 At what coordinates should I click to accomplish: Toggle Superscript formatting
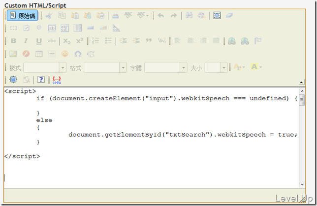pos(79,41)
